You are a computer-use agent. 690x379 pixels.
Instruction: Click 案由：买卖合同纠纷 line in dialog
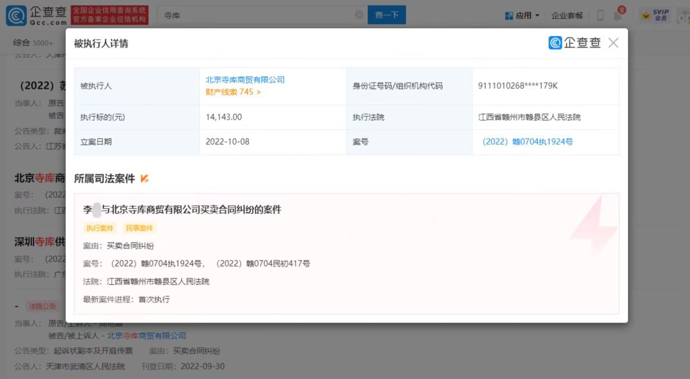pyautogui.click(x=119, y=246)
